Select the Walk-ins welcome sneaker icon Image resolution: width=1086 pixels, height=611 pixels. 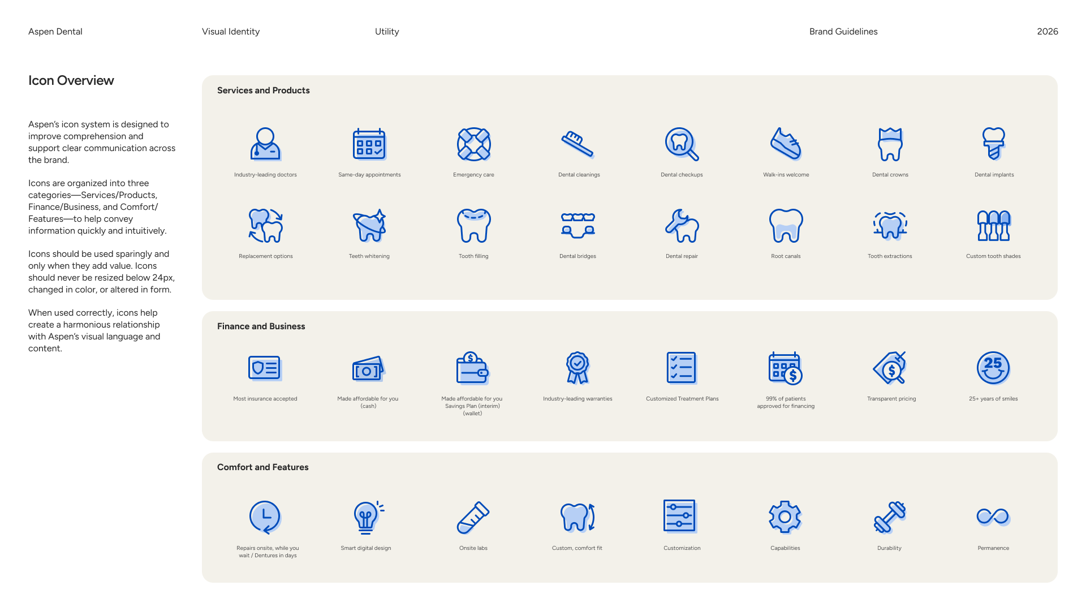786,144
